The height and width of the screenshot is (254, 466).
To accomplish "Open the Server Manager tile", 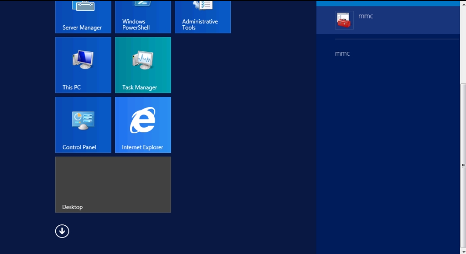I will 83,17.
